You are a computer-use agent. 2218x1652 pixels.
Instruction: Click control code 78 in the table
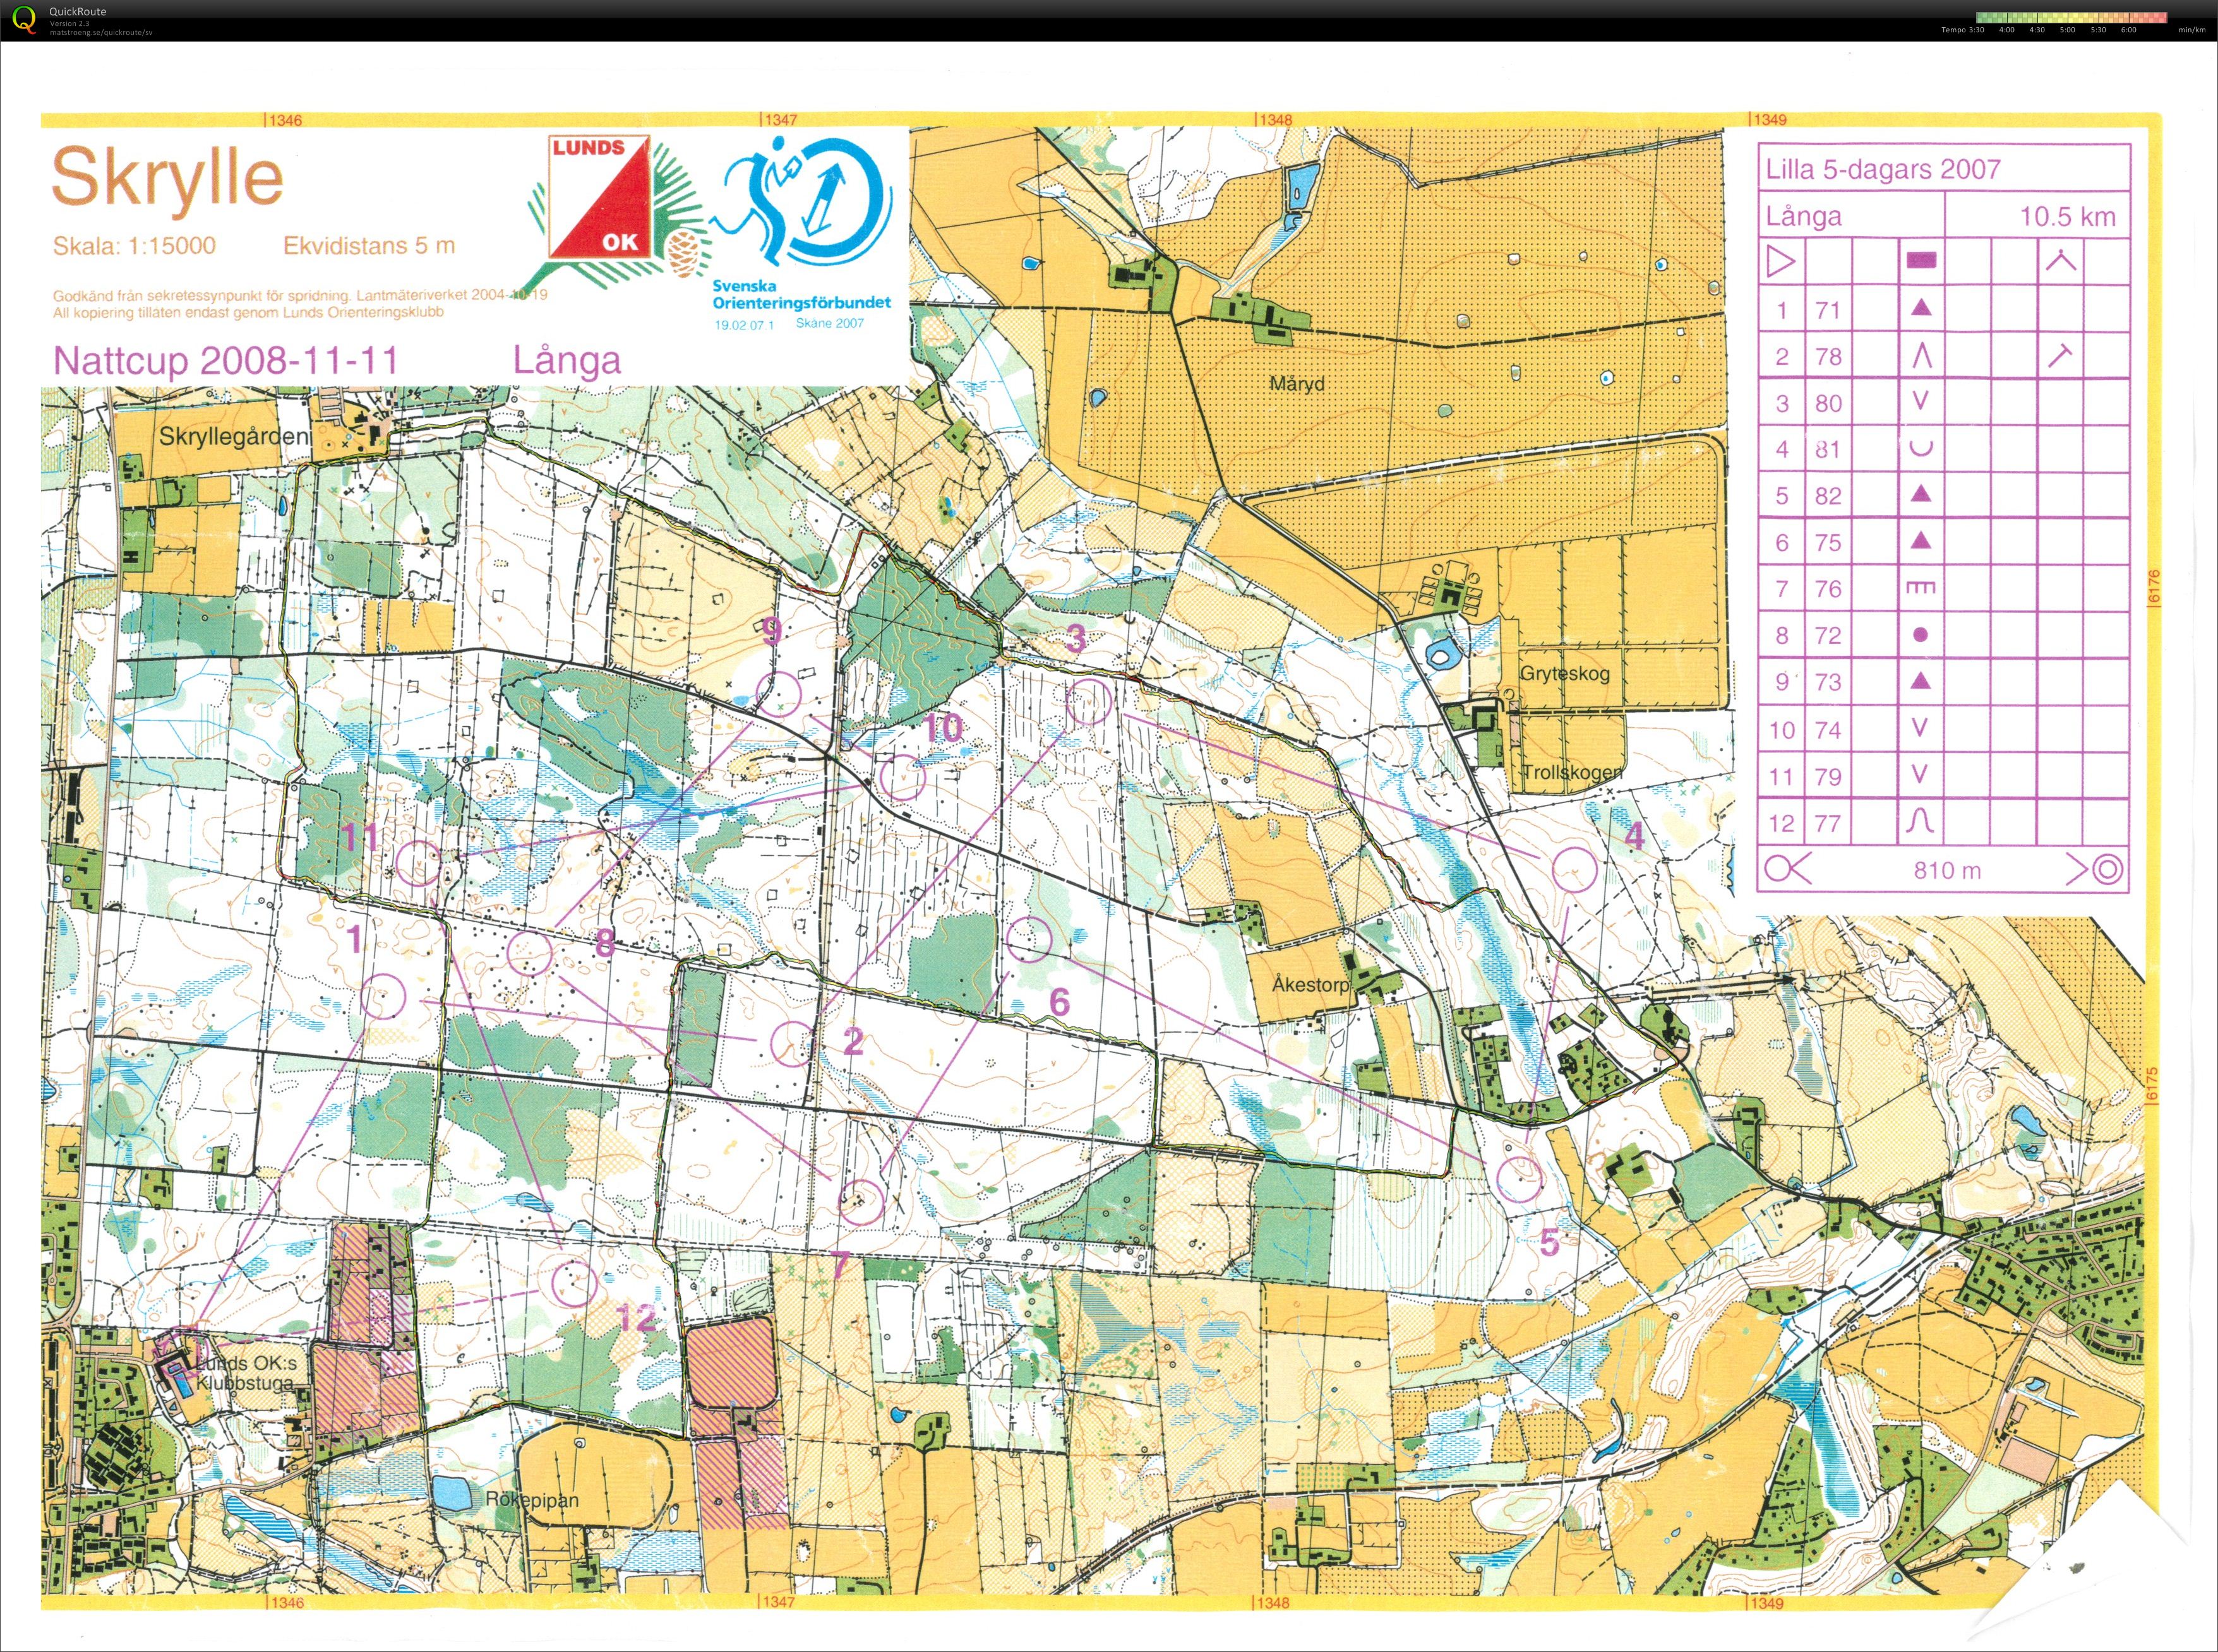[x=1828, y=357]
